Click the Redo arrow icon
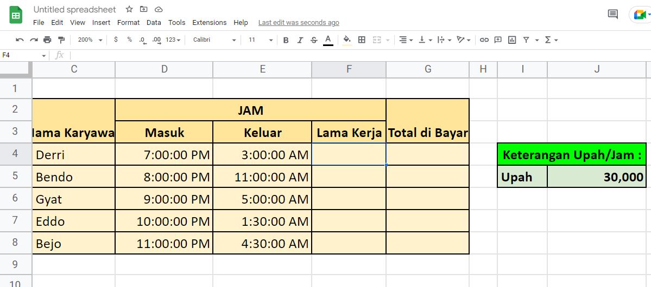Image resolution: width=651 pixels, height=287 pixels. (34, 40)
